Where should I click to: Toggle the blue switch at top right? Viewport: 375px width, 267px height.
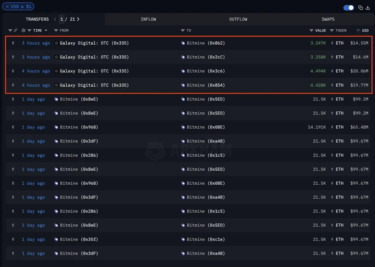tap(348, 7)
